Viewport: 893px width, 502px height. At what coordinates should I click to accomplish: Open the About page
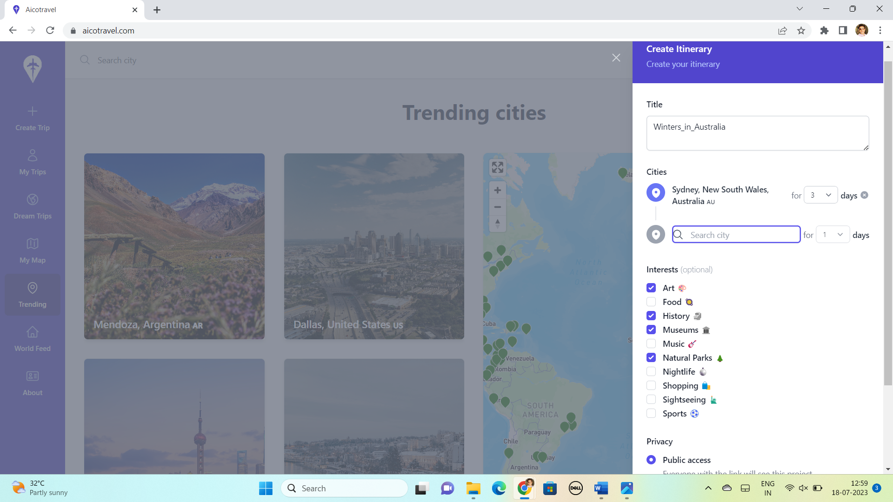pos(33,383)
